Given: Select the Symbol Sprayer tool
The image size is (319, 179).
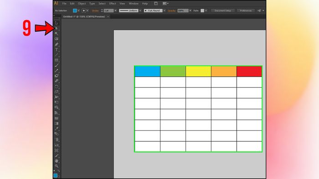Looking at the screenshot, I should click(x=57, y=139).
